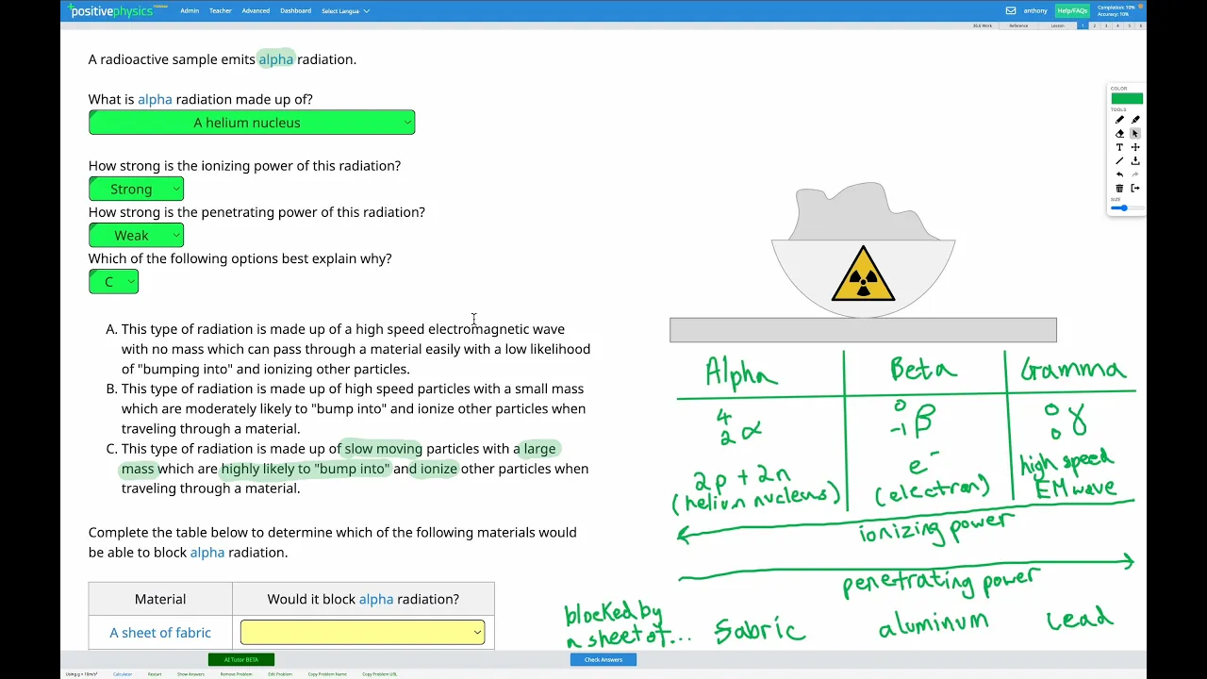Click the blue alpha link in the table
The height and width of the screenshot is (679, 1207).
(x=376, y=599)
